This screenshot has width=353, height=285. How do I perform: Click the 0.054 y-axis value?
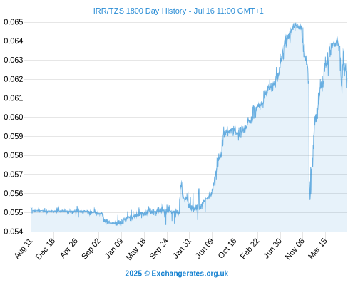pos(14,232)
